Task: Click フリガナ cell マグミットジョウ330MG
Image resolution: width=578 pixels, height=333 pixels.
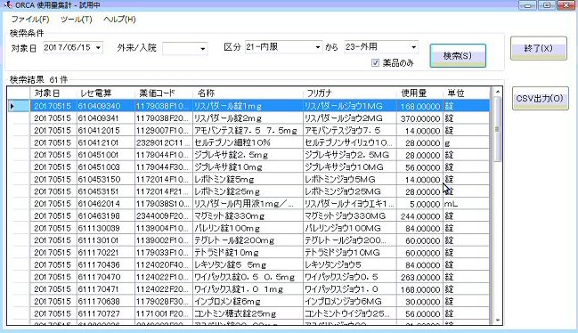Action: (349, 215)
